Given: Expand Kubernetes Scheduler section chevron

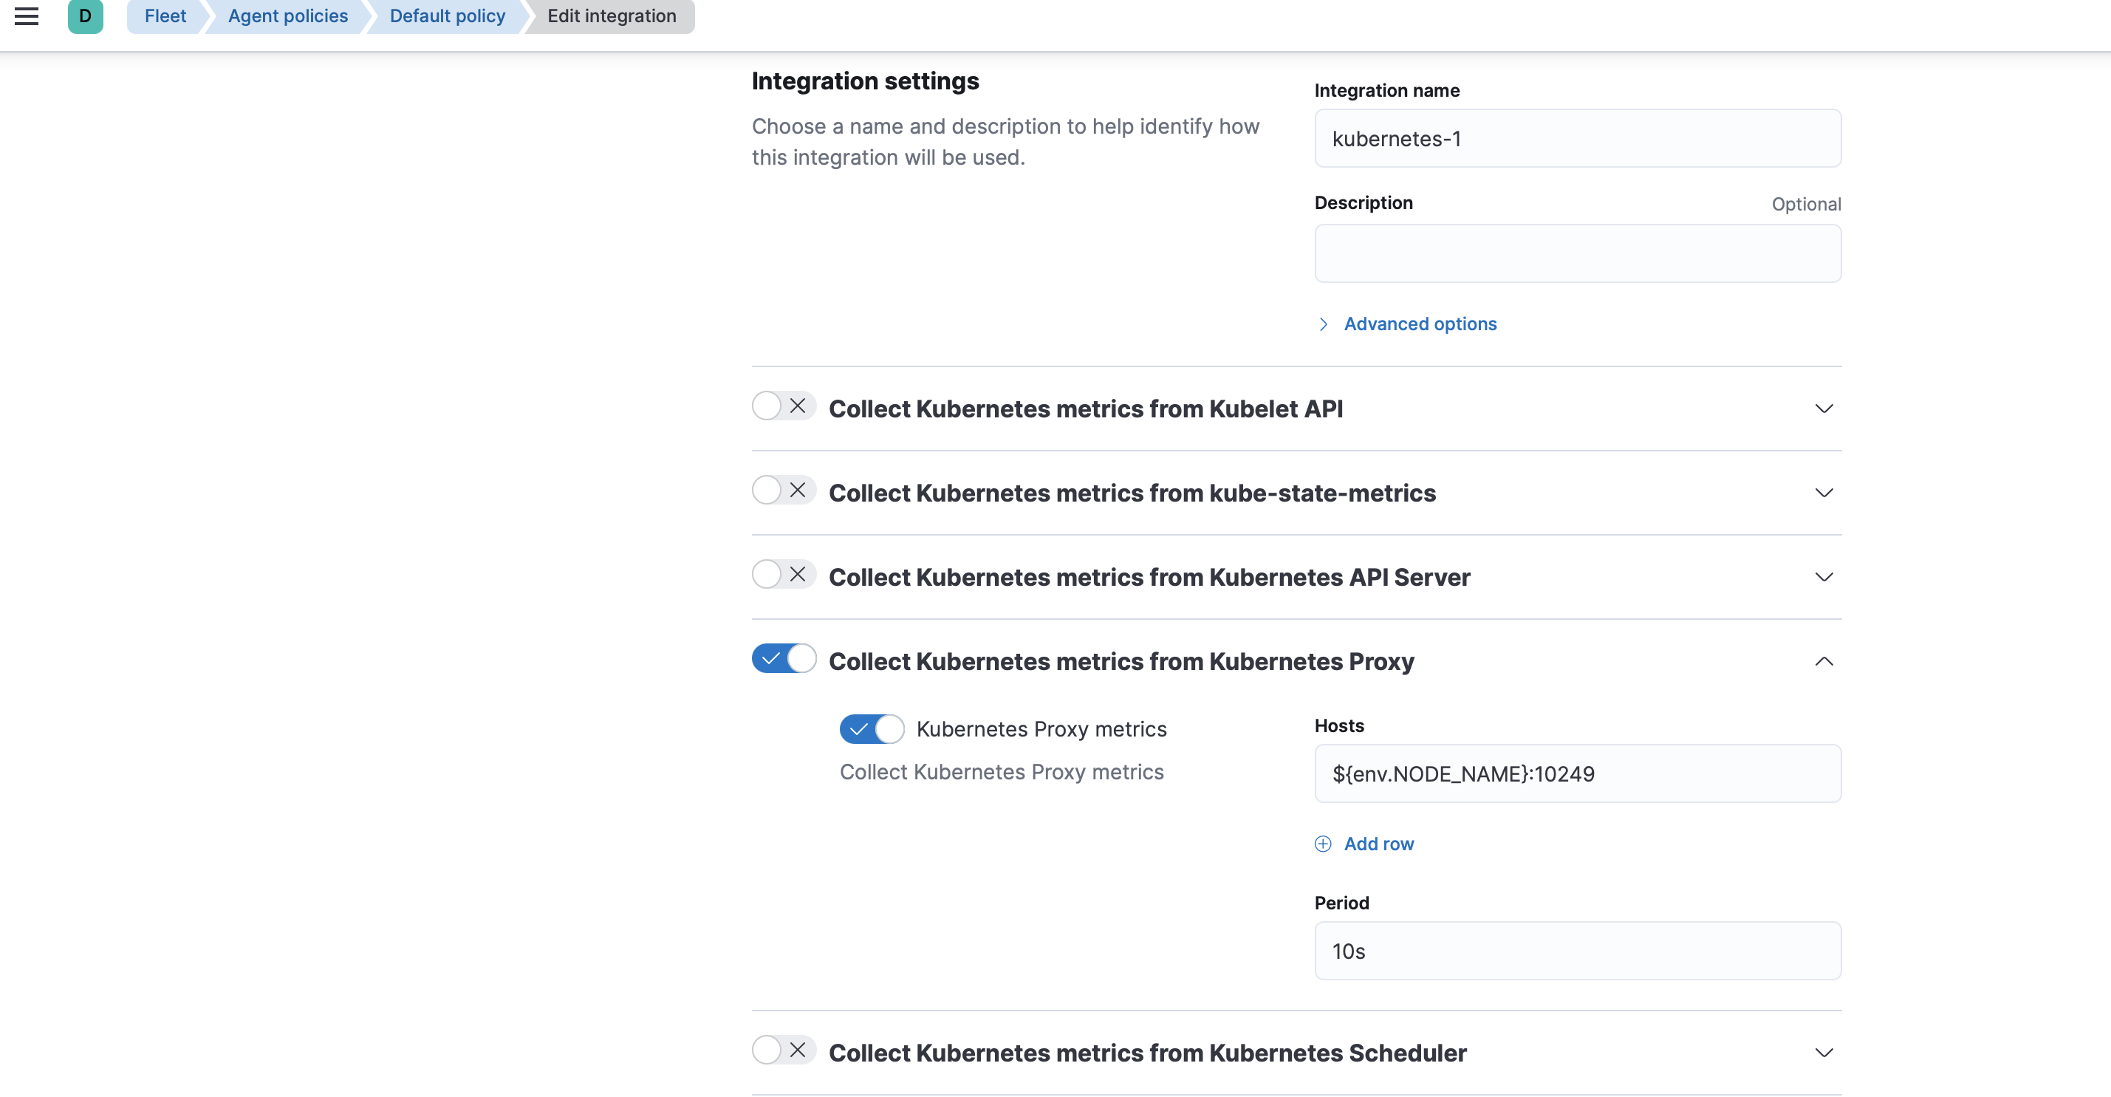Looking at the screenshot, I should [1824, 1053].
